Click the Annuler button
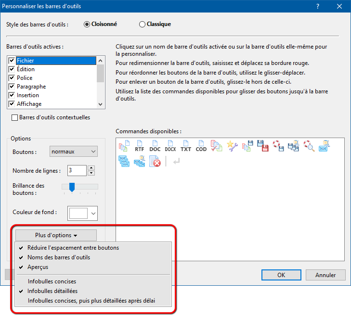The width and height of the screenshot is (351, 318). click(x=325, y=275)
